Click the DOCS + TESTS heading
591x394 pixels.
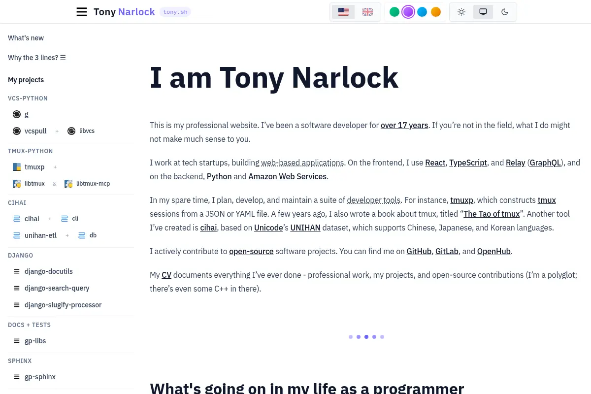pos(29,325)
